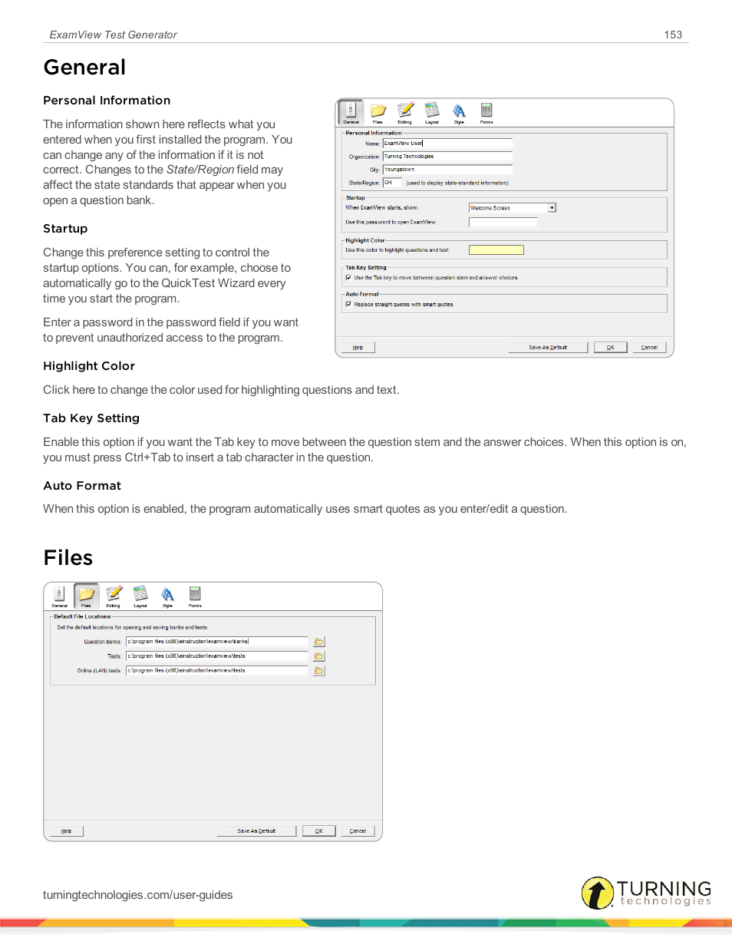732x948 pixels.
Task: Toggle Replace straight quotes with smart quotes
Action: (x=348, y=304)
